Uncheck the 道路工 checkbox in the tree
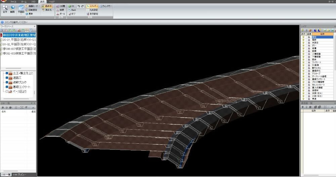 [7, 78]
